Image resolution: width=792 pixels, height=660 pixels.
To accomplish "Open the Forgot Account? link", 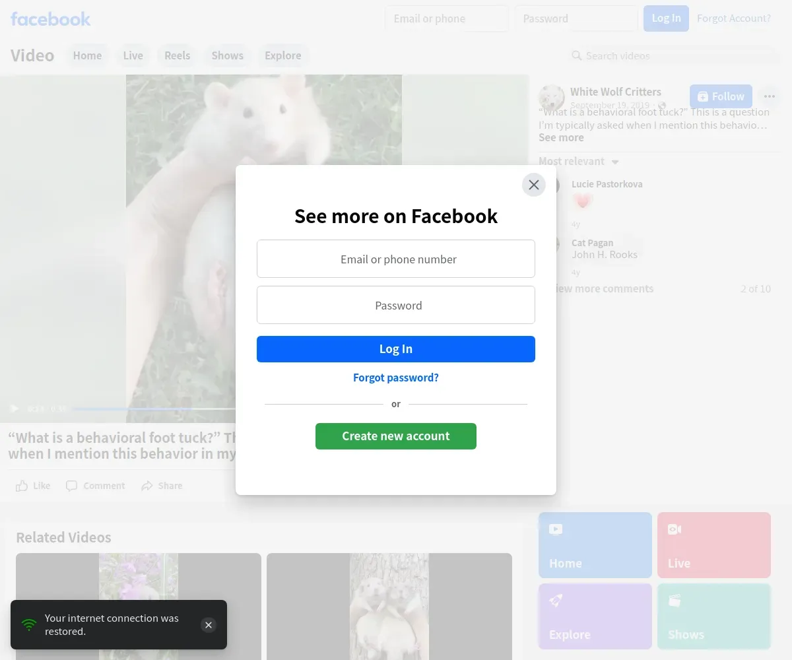I will [734, 18].
